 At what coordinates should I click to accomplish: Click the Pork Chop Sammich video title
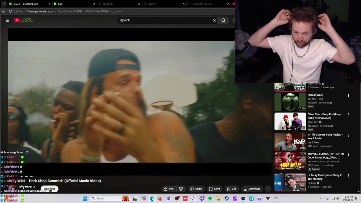click(x=54, y=181)
